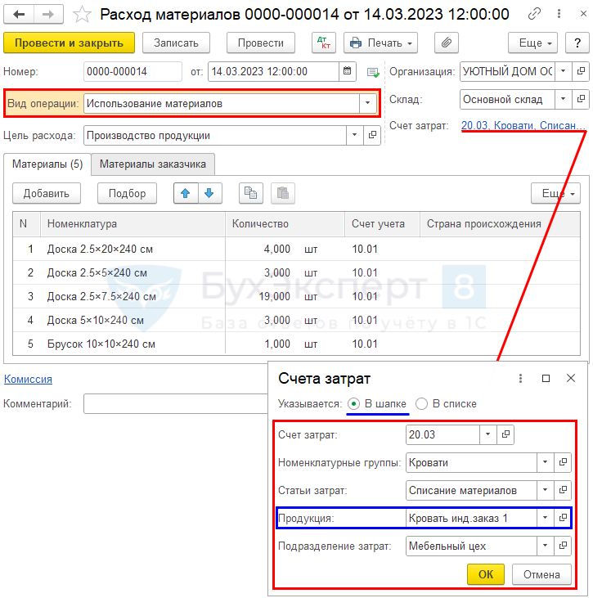Expand the Вид операции dropdown

367,103
